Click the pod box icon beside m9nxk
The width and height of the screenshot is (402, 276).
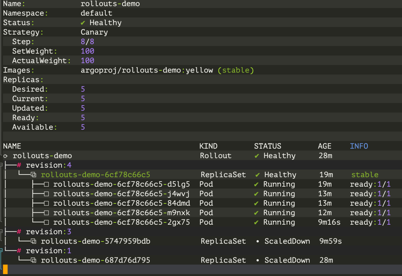[x=46, y=213]
